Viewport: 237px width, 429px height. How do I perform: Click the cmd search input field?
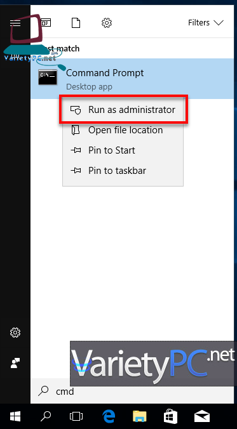[x=133, y=392]
